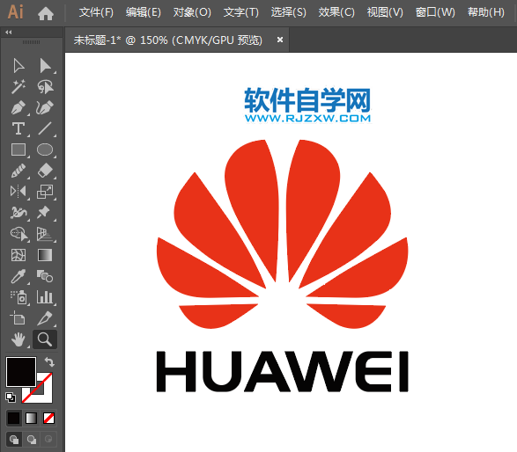
Task: Select the Pen tool
Action: [x=18, y=107]
